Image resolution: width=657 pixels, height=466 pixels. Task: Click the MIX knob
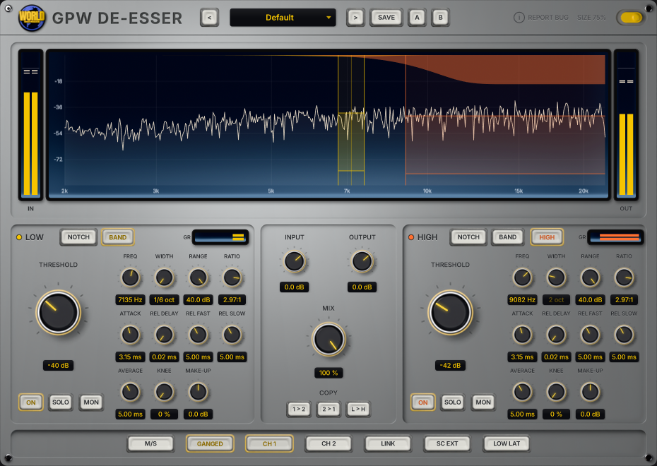(x=328, y=339)
